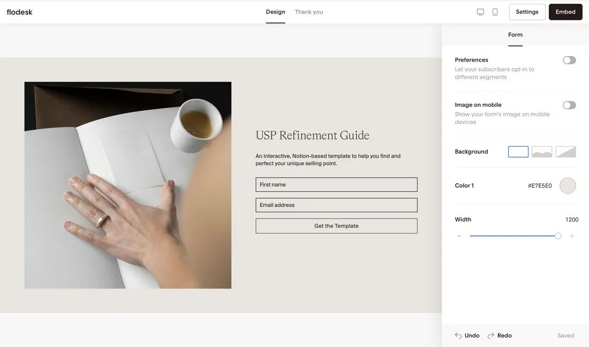Click the Embed button
Viewport: 589px width, 347px height.
point(565,10)
